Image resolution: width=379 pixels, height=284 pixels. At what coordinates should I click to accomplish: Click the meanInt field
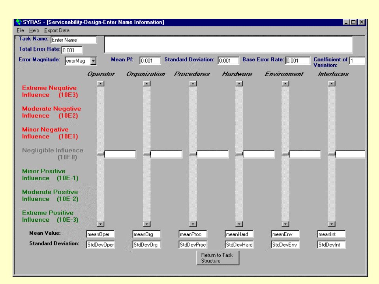[331, 234]
